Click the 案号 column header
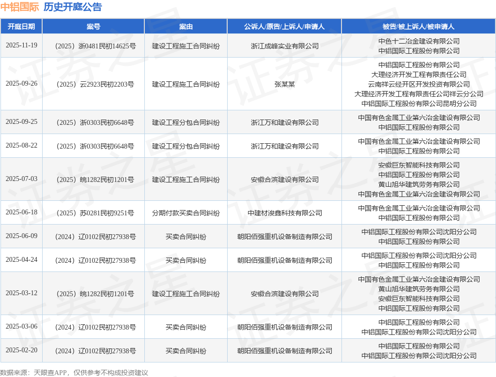The image size is (496, 377). pos(93,27)
